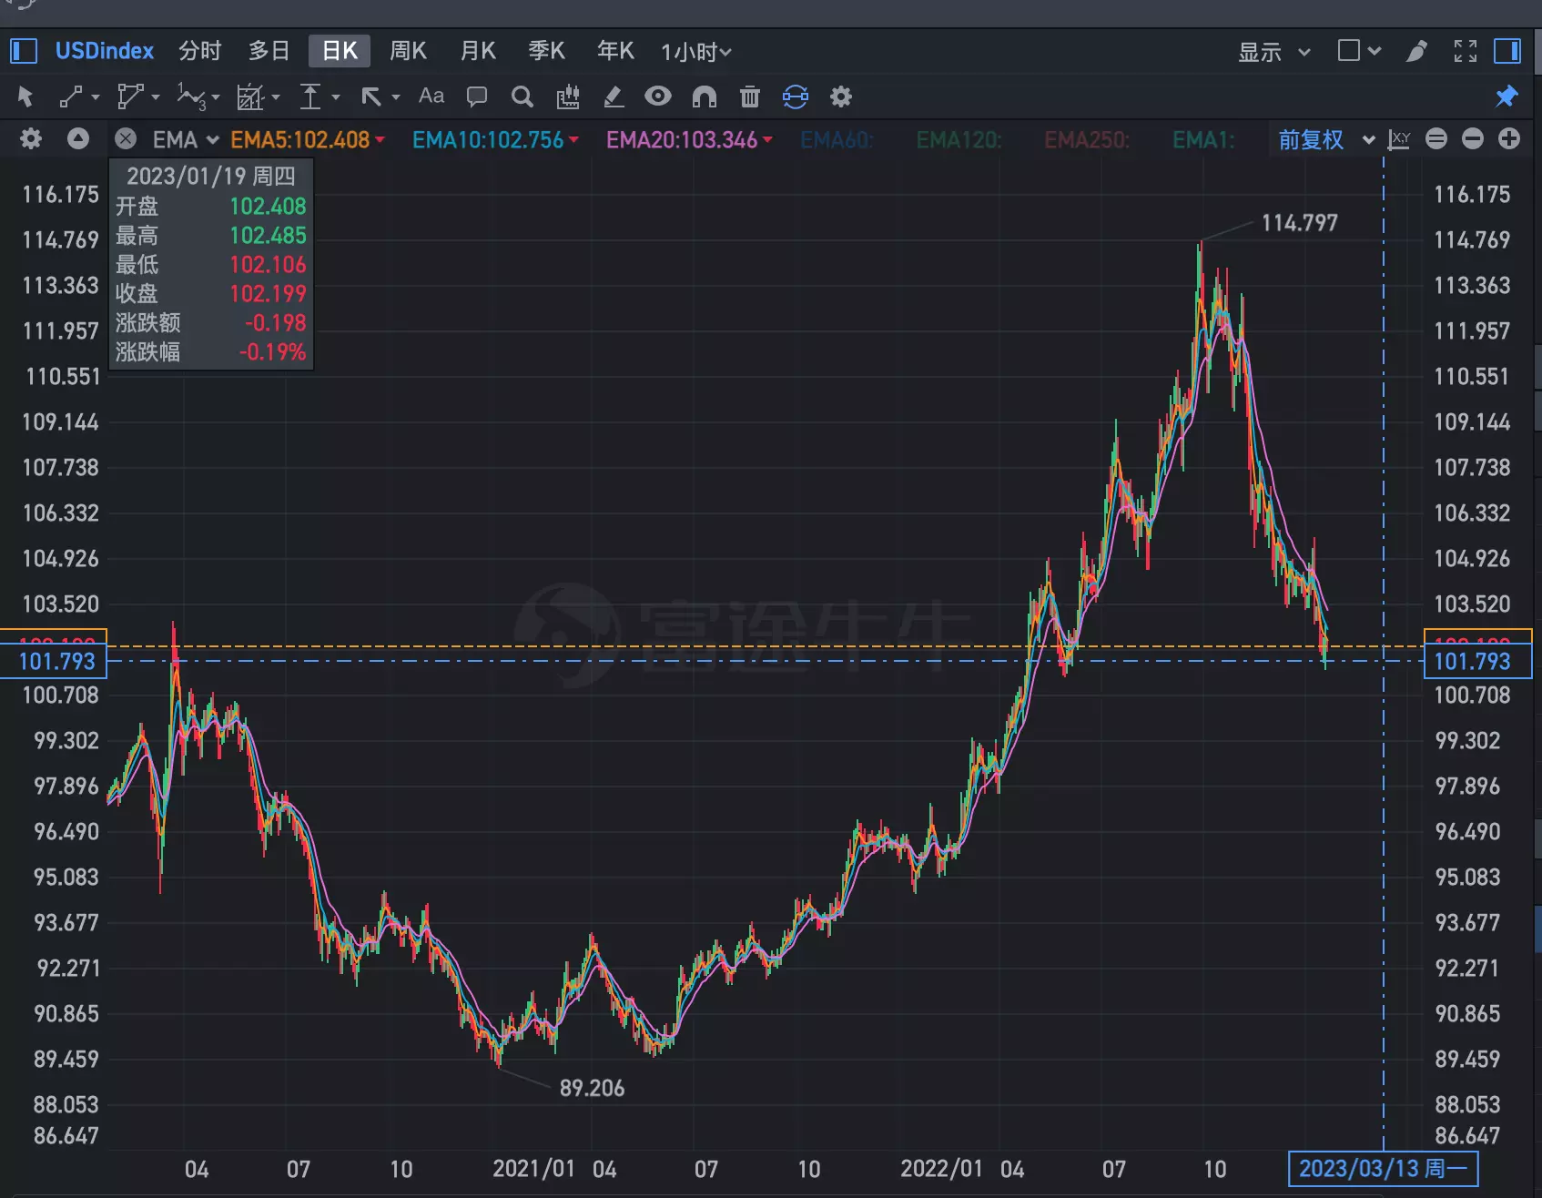Enter fullscreen chart mode

[x=1465, y=51]
